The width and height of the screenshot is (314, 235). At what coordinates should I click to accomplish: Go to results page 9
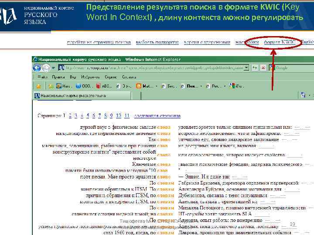(111, 115)
